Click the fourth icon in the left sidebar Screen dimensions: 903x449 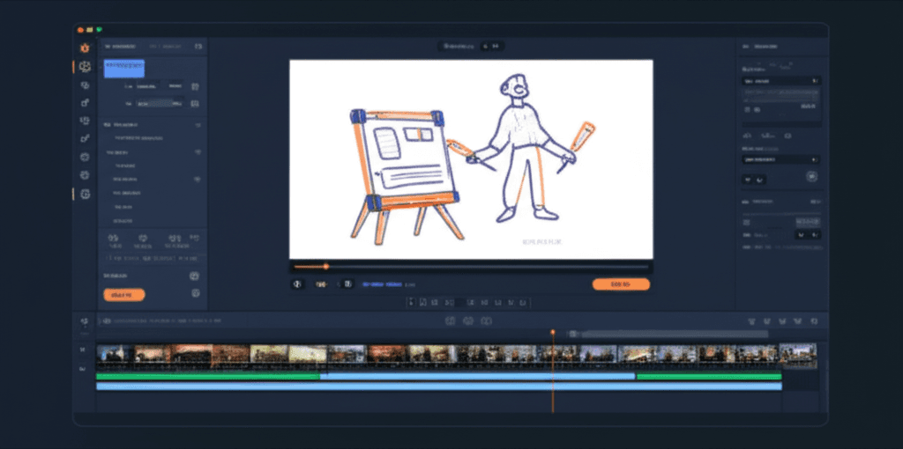86,103
